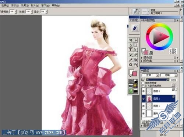This screenshot has height=137, width=184.
Task: Click the layer opacity 100% field
Action: coord(173,80)
